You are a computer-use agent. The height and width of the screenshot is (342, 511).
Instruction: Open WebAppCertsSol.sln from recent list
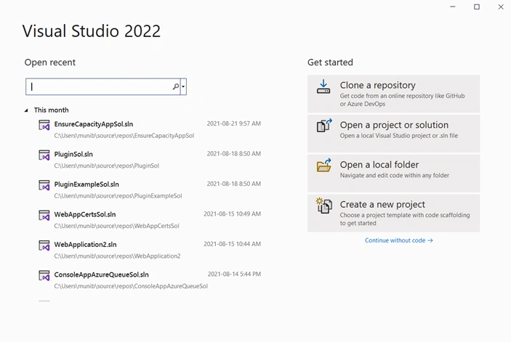click(85, 214)
